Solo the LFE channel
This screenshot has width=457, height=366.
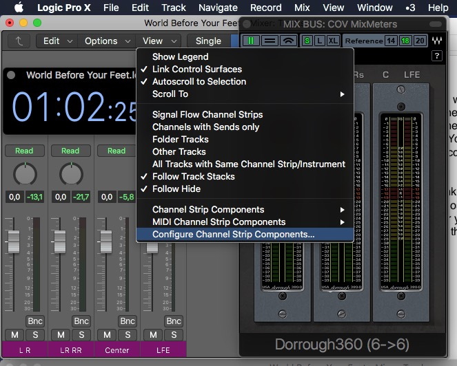point(174,335)
